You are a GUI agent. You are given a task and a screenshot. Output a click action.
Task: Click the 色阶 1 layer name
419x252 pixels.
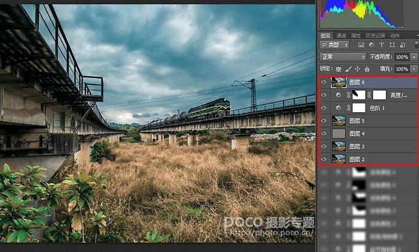[377, 108]
